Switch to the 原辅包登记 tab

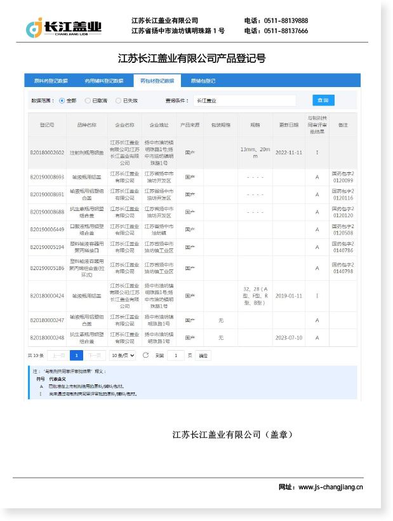(x=203, y=81)
